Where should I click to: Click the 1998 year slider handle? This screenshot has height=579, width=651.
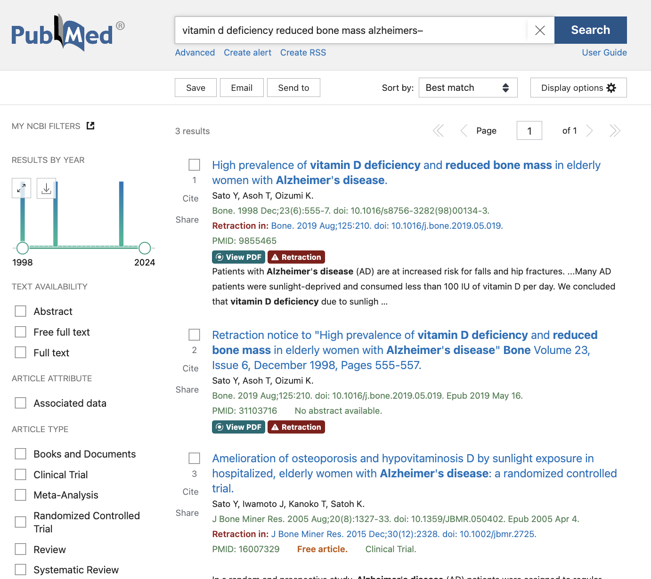click(x=23, y=248)
